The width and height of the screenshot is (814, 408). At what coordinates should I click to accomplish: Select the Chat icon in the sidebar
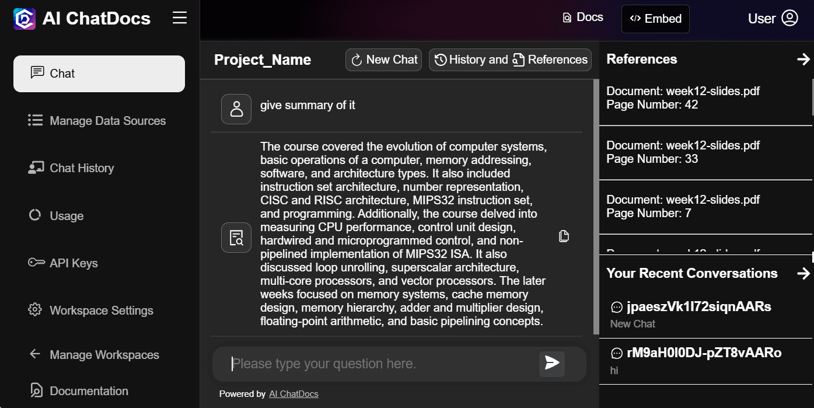point(37,73)
